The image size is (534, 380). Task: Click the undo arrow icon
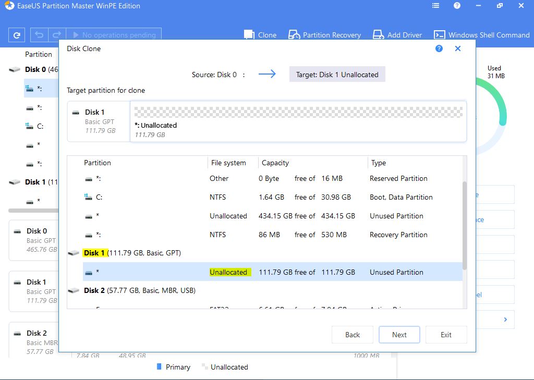pyautogui.click(x=39, y=35)
